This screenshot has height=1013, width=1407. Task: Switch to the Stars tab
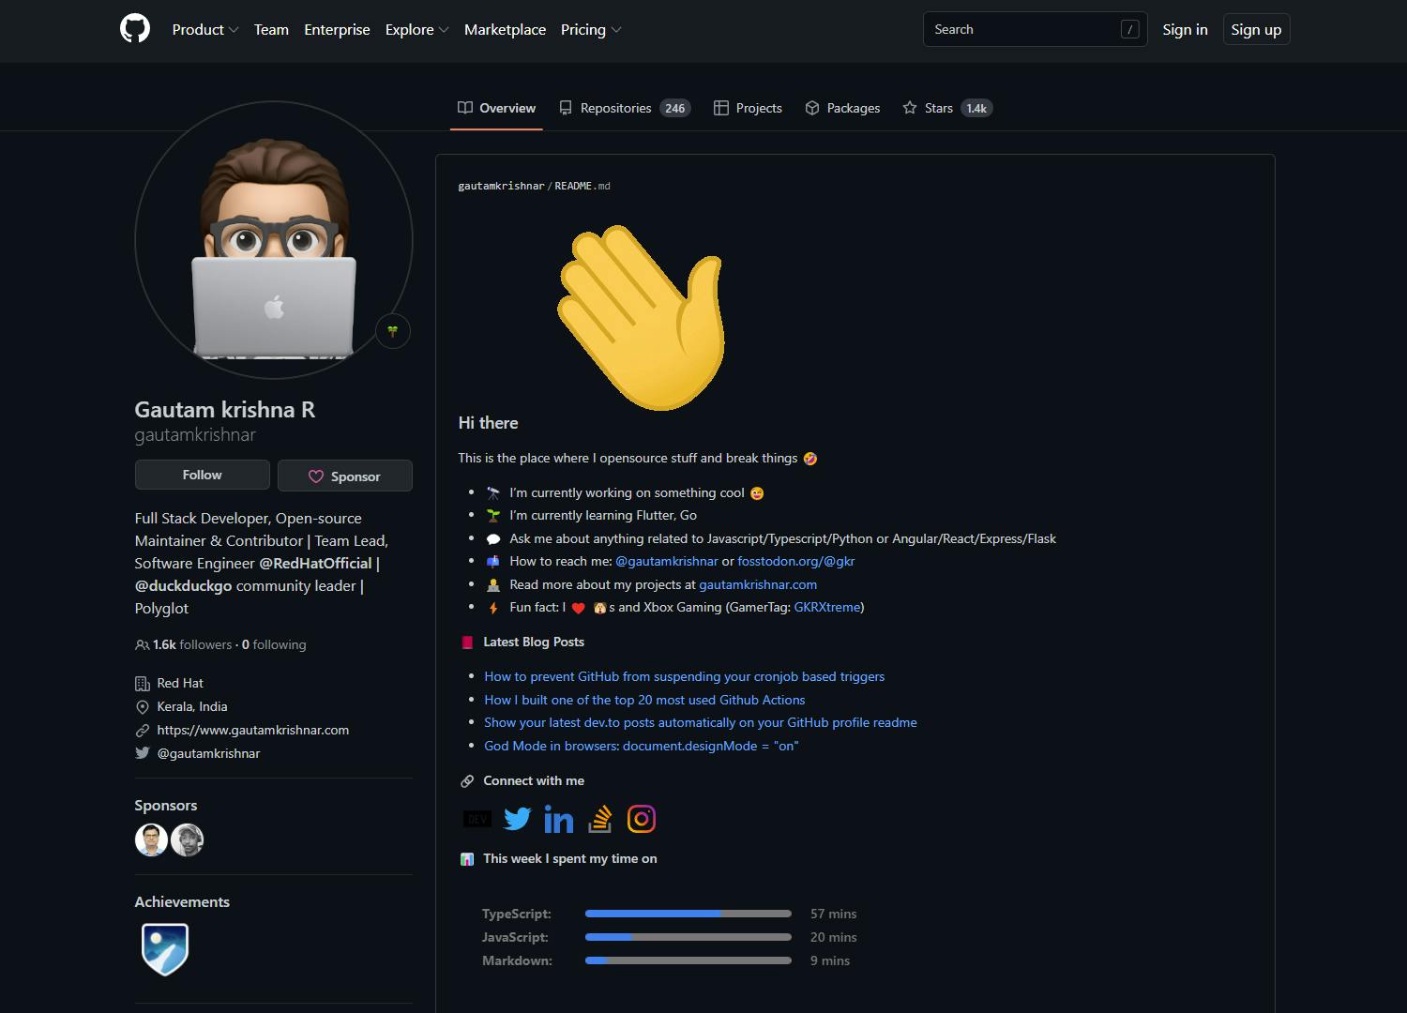click(947, 108)
